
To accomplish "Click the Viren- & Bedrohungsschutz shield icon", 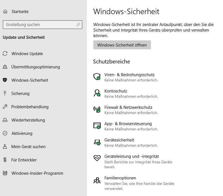I will pos(97,77).
